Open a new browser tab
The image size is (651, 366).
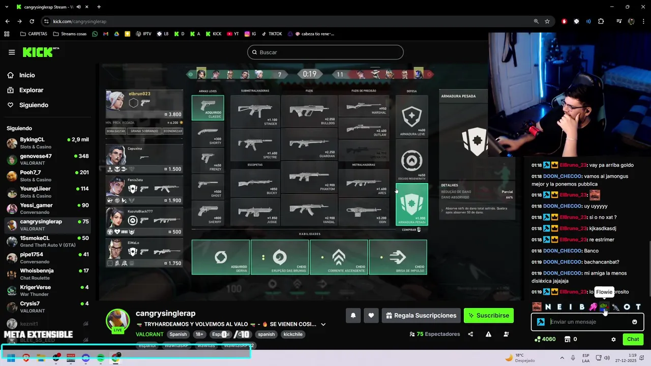[x=99, y=7]
